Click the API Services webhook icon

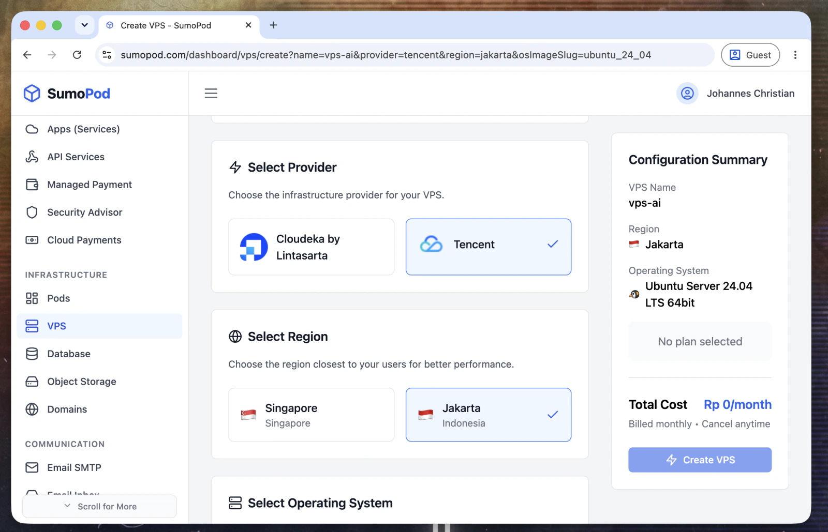click(x=32, y=157)
